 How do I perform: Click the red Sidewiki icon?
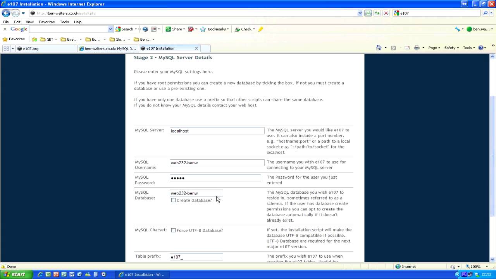coord(191,29)
